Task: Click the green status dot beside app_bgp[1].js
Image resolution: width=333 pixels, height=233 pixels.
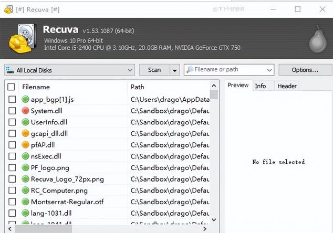Action: (x=25, y=99)
